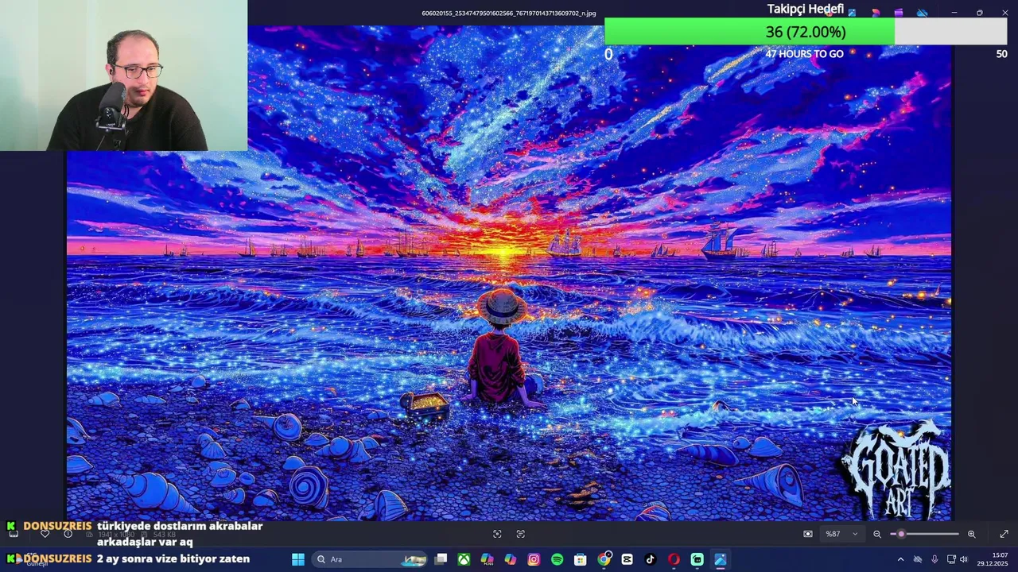1018x572 pixels.
Task: Open TikTok from the taskbar
Action: tap(651, 559)
